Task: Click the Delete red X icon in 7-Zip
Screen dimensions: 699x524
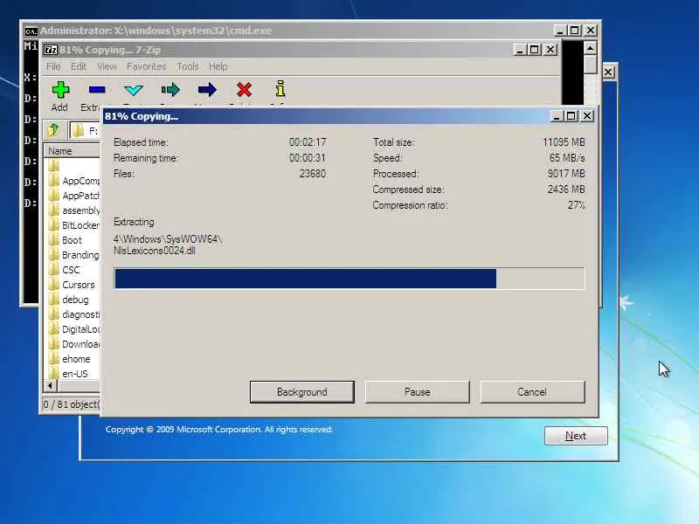Action: click(244, 90)
